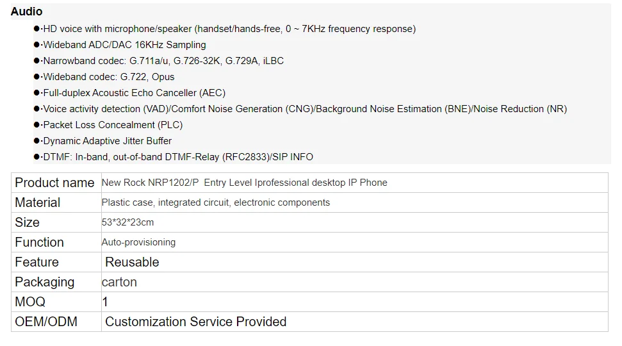This screenshot has width=622, height=346.
Task: Select the HD voice microphone/speaker line
Action: 229,29
